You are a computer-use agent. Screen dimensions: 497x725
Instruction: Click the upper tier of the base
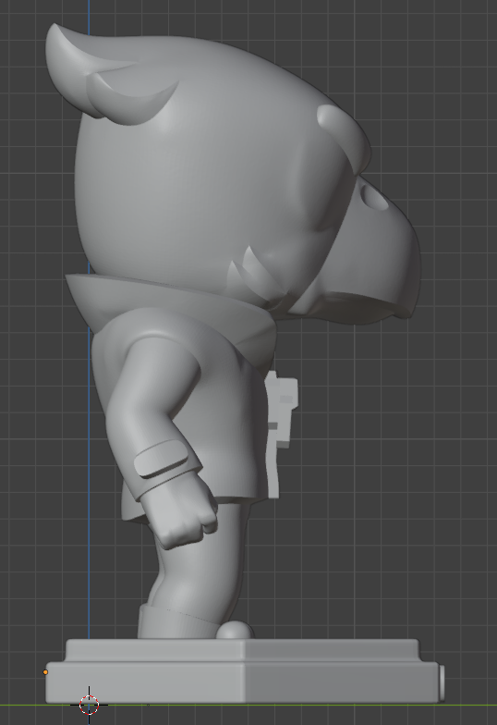click(x=242, y=651)
